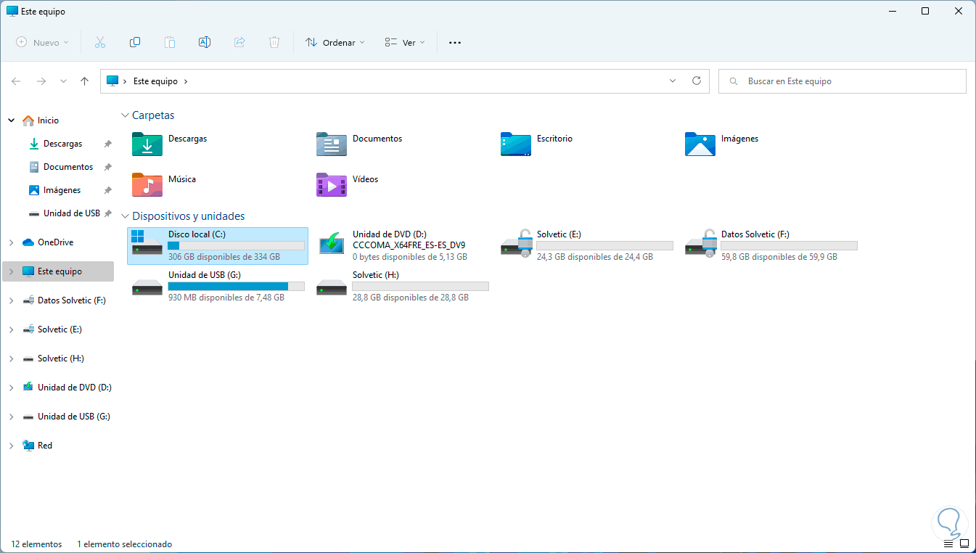Click the Rename icon in toolbar
This screenshot has height=553, width=976.
point(205,43)
